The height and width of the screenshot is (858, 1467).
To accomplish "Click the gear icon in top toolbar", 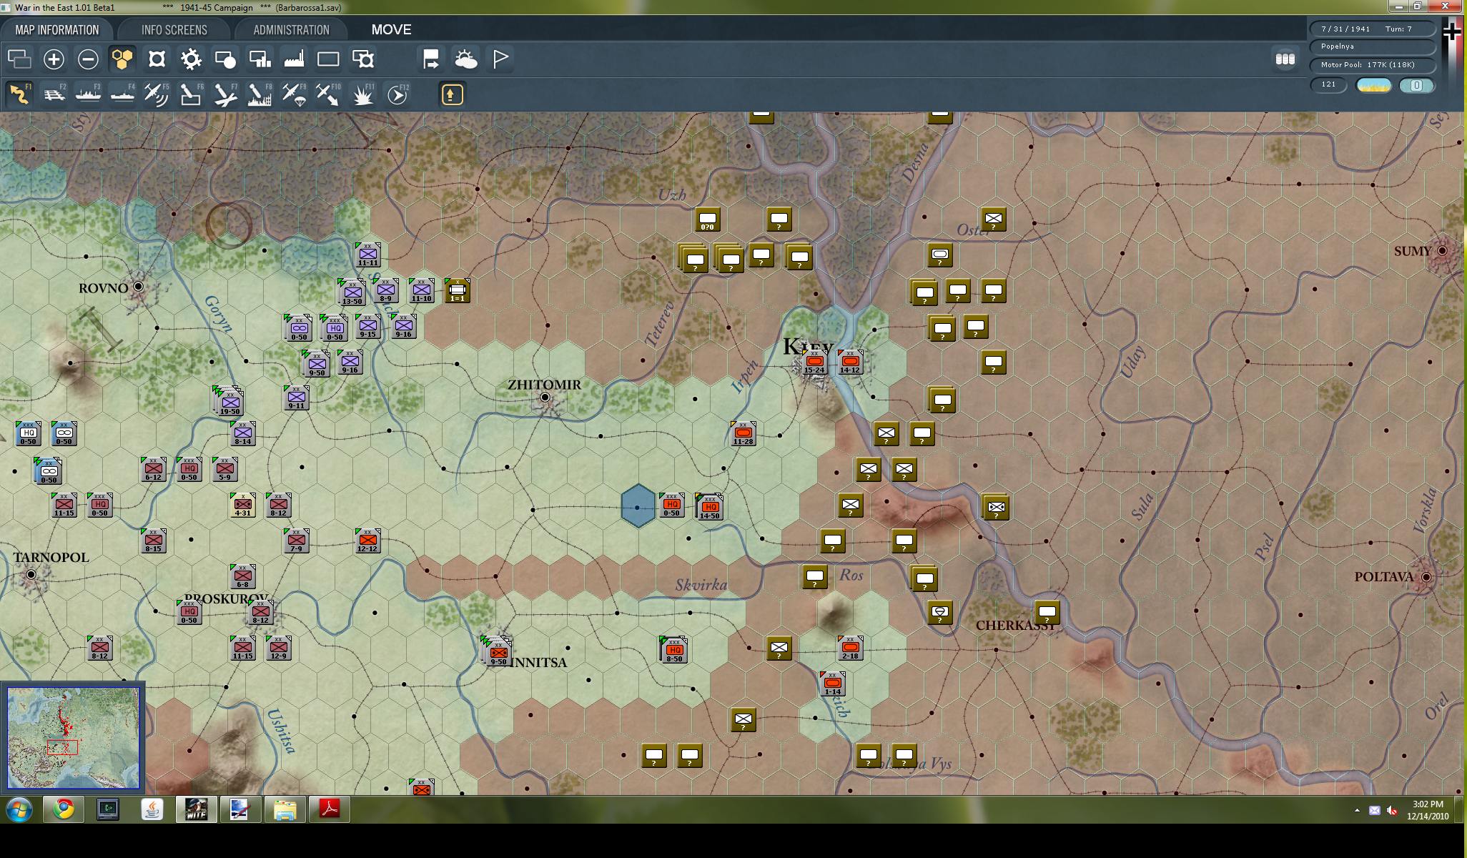I will pos(191,59).
